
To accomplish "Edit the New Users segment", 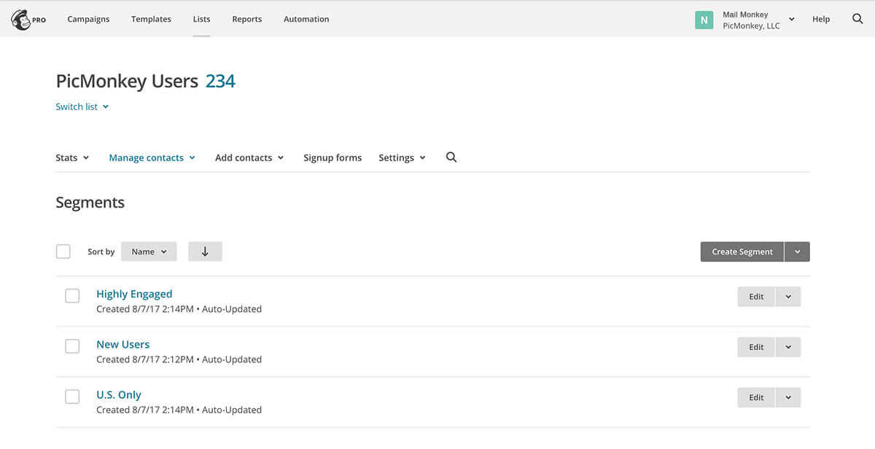I will pos(756,347).
